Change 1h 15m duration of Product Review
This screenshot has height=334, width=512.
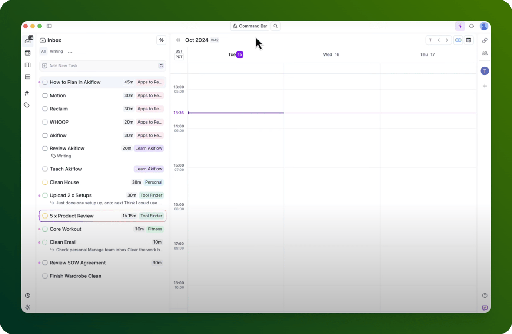click(130, 216)
